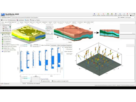Open the Faults menu item
Viewport: 136px width, 102px height.
click(48, 33)
